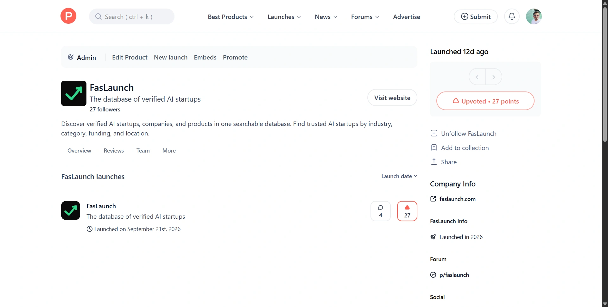Open the user profile avatar
The image size is (608, 307).
tap(534, 16)
